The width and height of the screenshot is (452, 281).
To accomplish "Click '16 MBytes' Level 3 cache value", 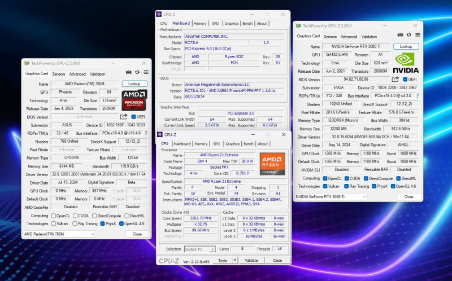I will [x=254, y=236].
